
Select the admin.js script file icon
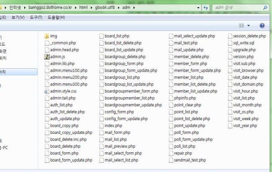[47, 57]
